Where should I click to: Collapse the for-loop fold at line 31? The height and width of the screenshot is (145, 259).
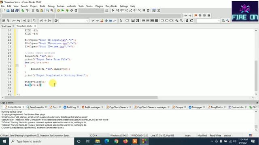pyautogui.click(x=17, y=66)
